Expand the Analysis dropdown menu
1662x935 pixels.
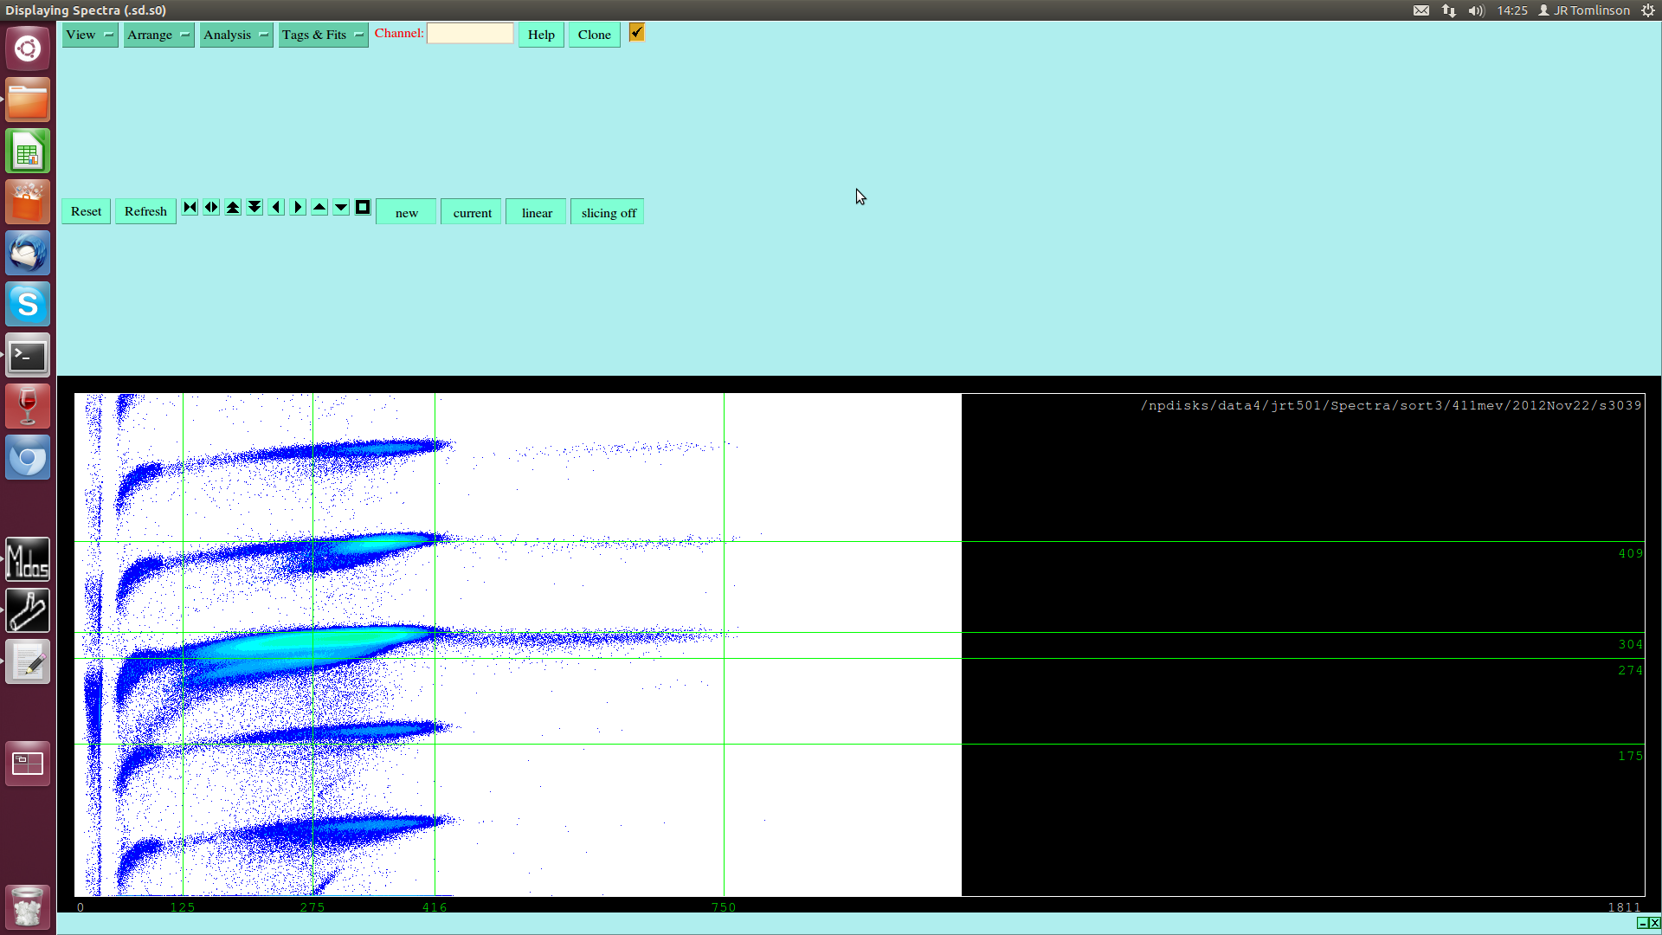(x=236, y=35)
